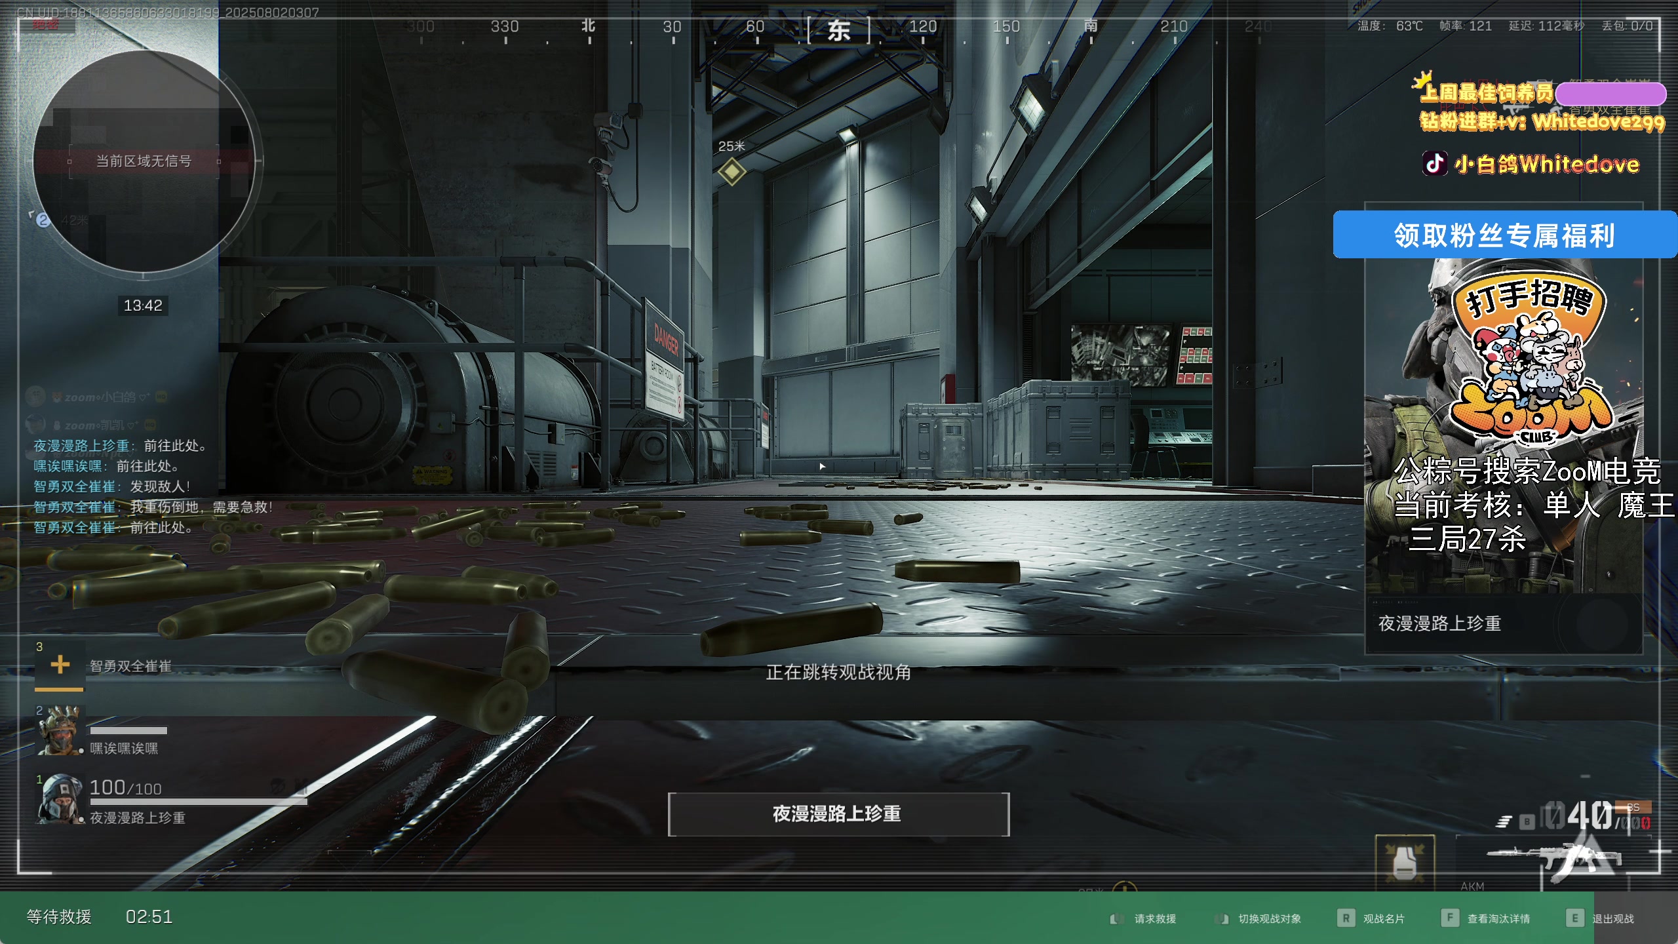Screen dimensions: 1678x944
Task: Click the R key icon by 观战名片
Action: [1346, 918]
